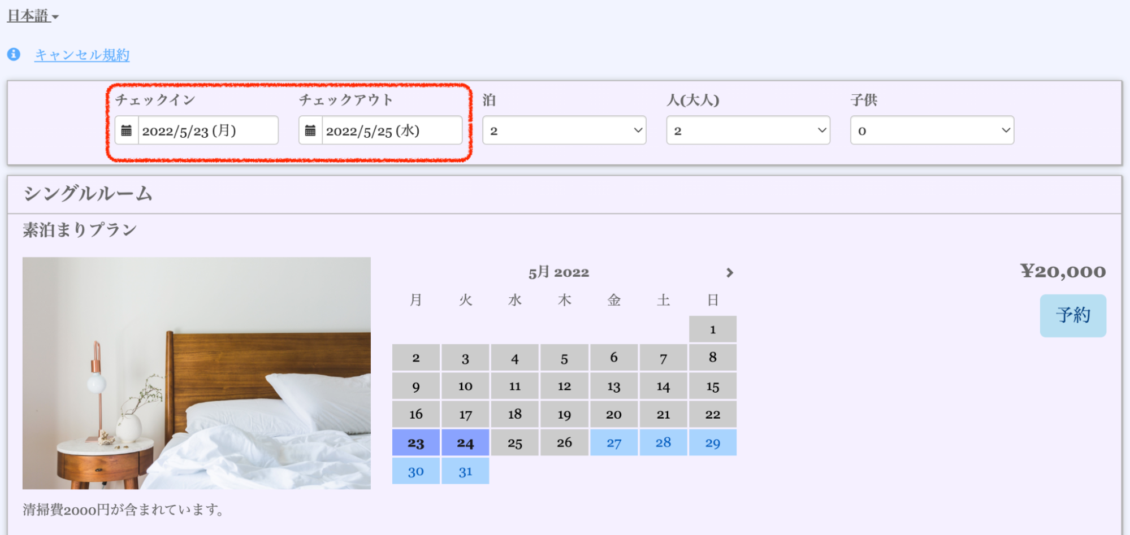Click the check-in calendar icon
This screenshot has height=535, width=1130.
point(127,131)
